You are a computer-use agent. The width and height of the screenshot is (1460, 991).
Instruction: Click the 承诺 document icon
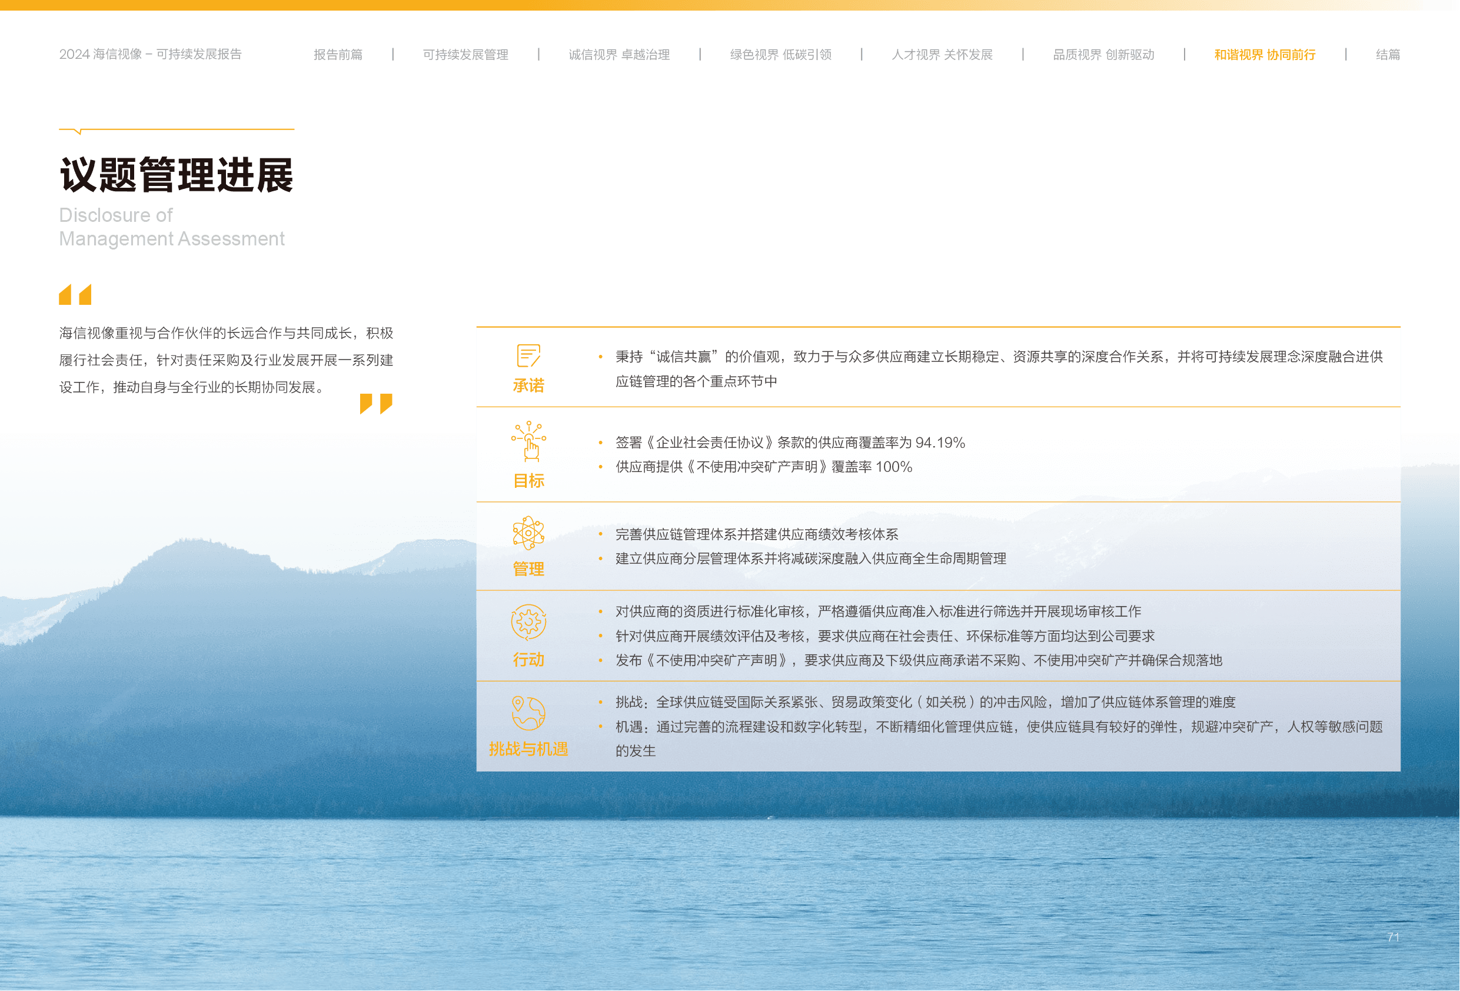tap(528, 355)
